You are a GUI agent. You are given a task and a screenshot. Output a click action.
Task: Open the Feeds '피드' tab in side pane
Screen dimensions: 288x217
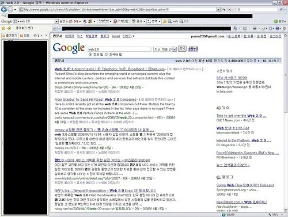(25, 36)
